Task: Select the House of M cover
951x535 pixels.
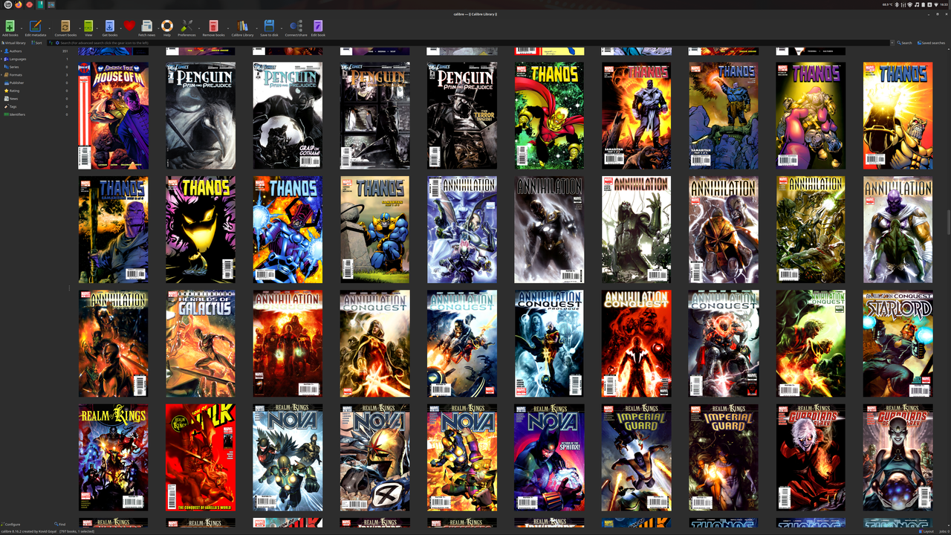Action: coord(113,115)
